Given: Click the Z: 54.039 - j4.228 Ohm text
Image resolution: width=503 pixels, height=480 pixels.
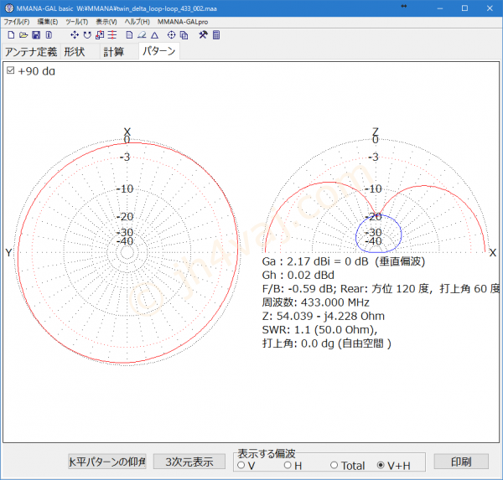Looking at the screenshot, I should click(x=323, y=316).
